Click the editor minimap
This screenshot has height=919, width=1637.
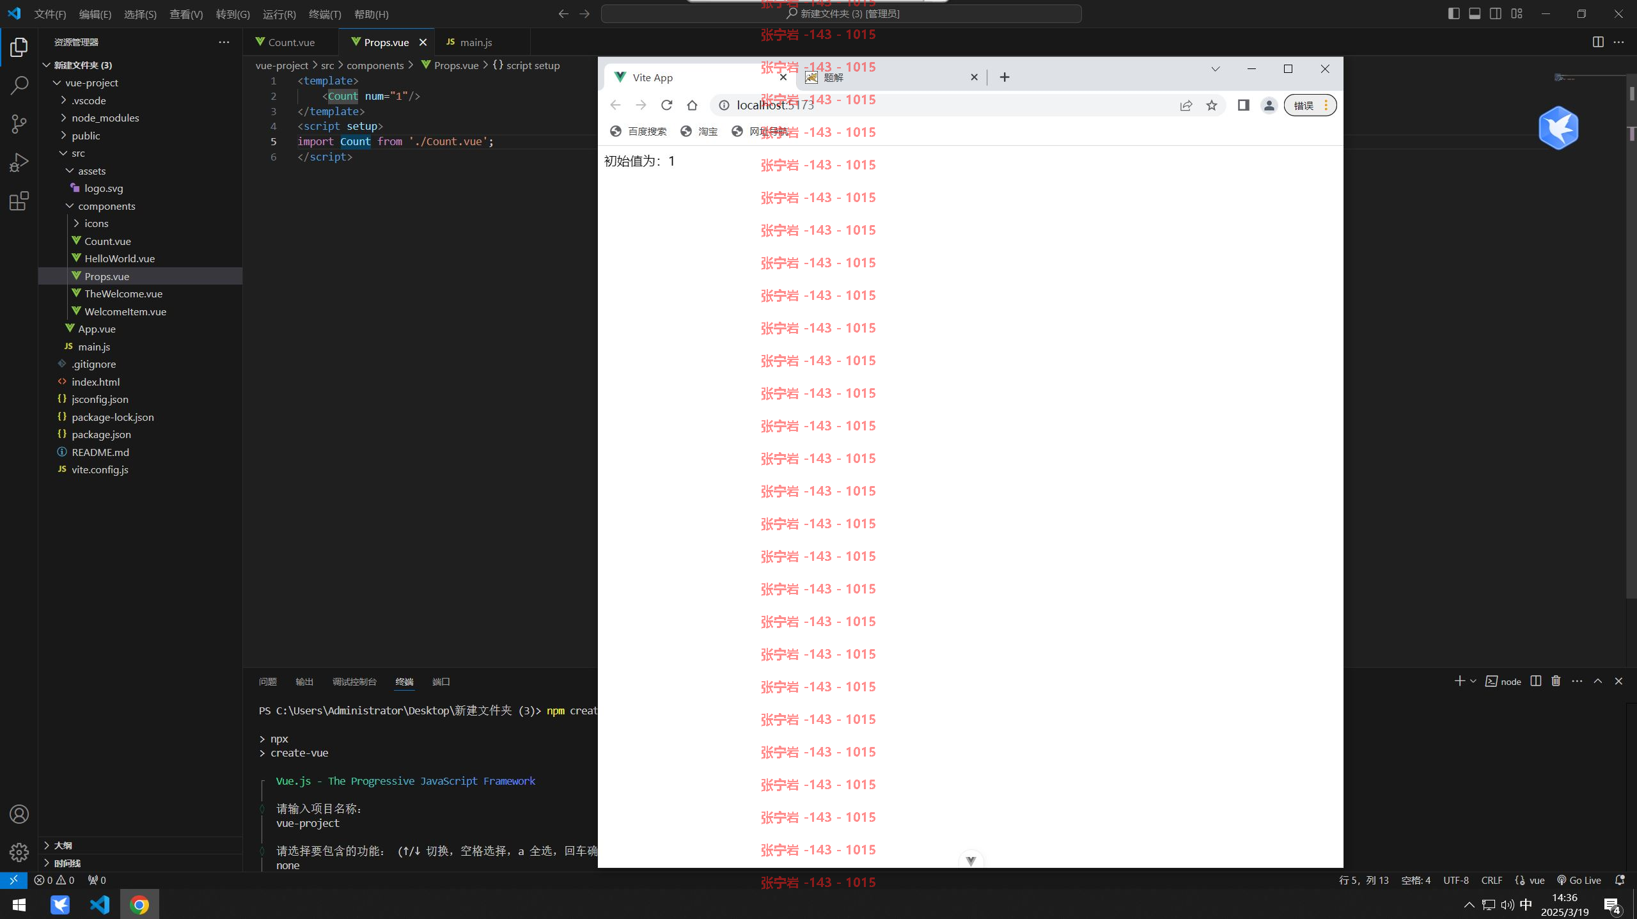(1590, 78)
